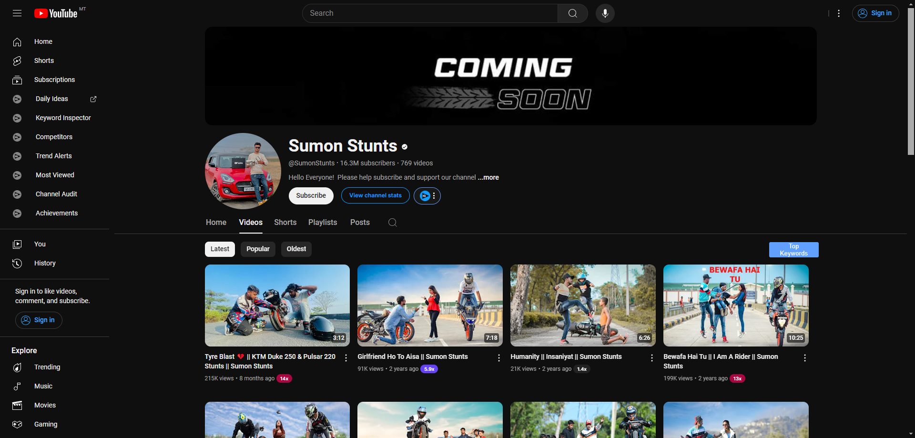
Task: Open Movies in Explore
Action: pos(54,405)
